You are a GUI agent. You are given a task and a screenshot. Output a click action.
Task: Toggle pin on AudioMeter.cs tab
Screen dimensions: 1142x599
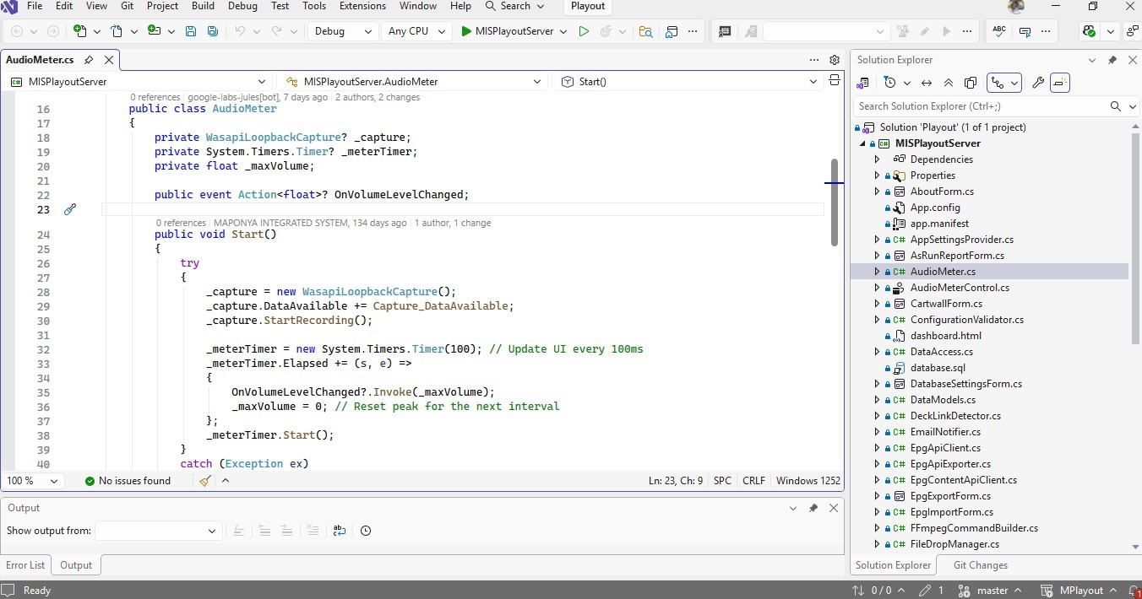(x=89, y=60)
